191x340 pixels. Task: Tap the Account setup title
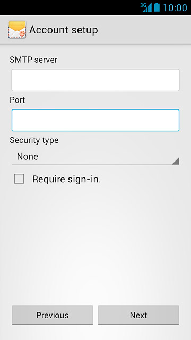[64, 30]
